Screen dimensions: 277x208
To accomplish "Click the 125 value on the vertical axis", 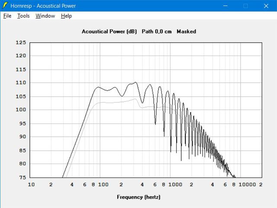I will tap(21, 42).
